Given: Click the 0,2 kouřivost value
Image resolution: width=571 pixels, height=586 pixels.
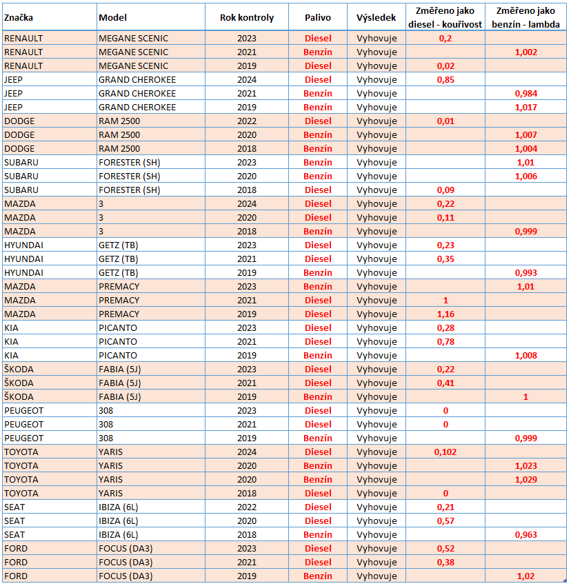Looking at the screenshot, I should pyautogui.click(x=445, y=38).
